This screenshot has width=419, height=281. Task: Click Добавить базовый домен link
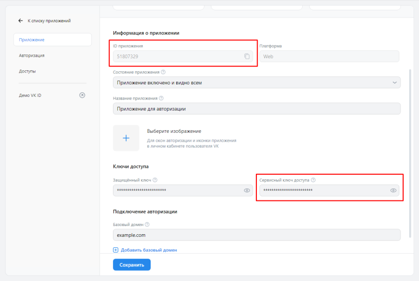[148, 250]
